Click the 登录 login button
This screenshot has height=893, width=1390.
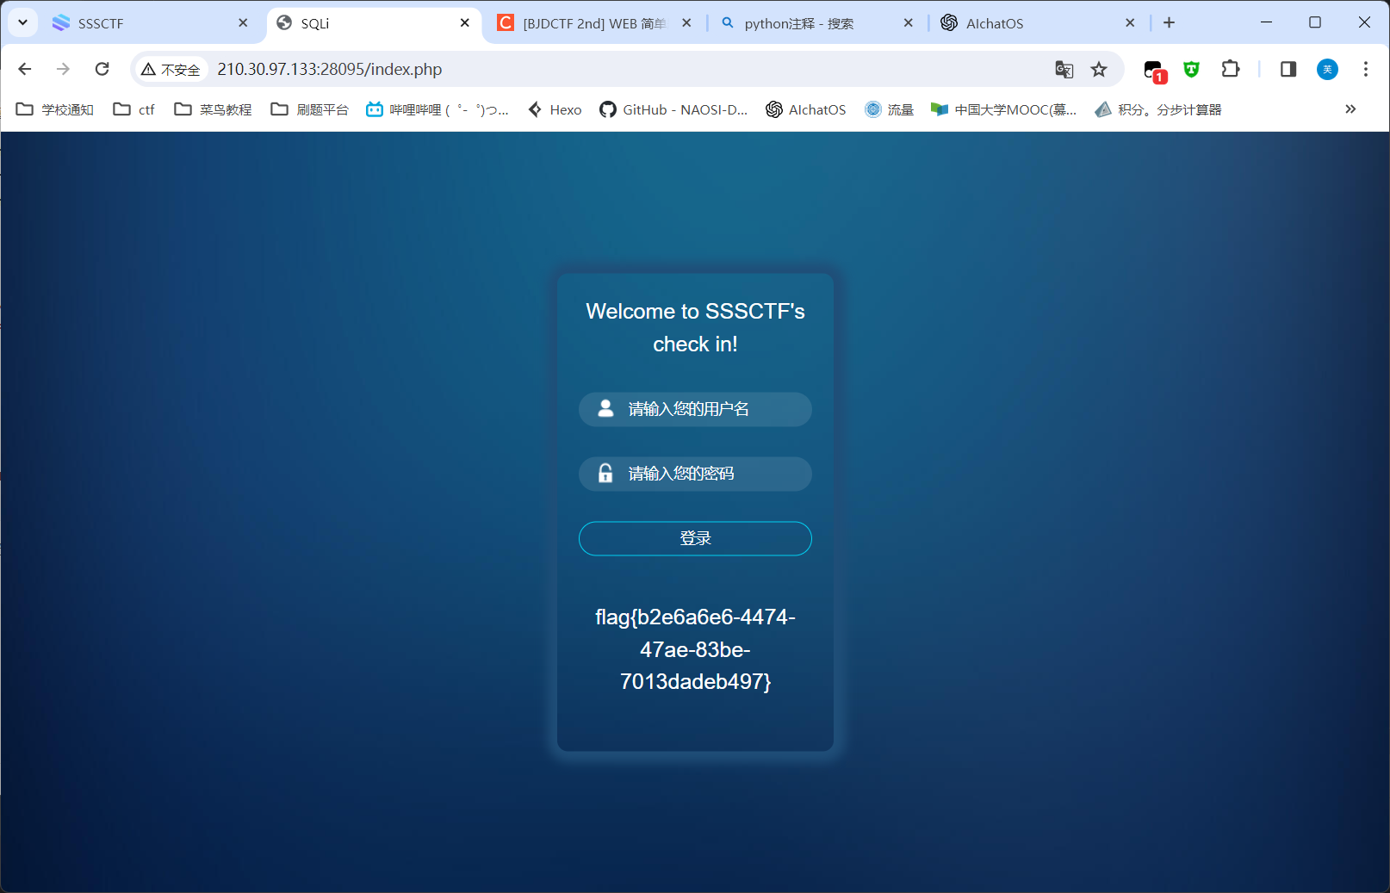[695, 538]
